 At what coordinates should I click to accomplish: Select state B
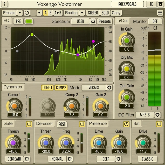[50, 13]
